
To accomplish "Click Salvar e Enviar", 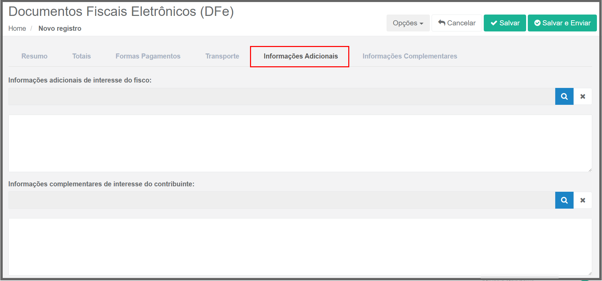I will 562,23.
